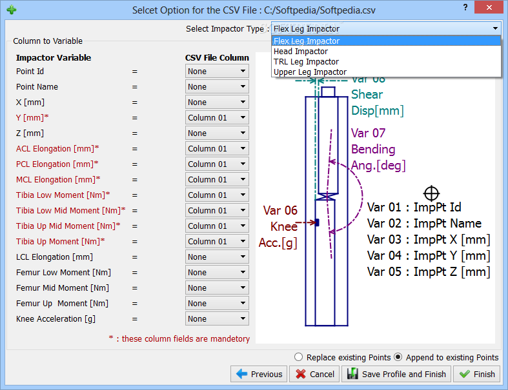Open PCL Elongation column dropdown
Screen dimensions: 508x390
[x=217, y=164]
